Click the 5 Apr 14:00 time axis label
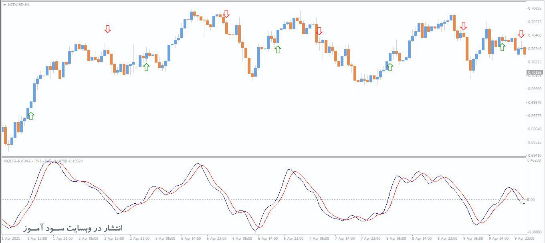Viewport: 545px width, 243px height. coord(191,239)
